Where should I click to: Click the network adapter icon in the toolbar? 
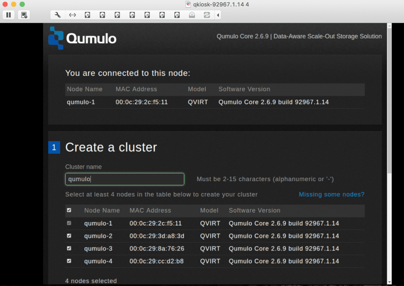(x=72, y=15)
